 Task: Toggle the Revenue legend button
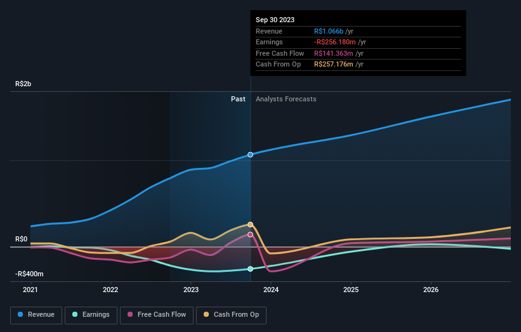(x=36, y=315)
